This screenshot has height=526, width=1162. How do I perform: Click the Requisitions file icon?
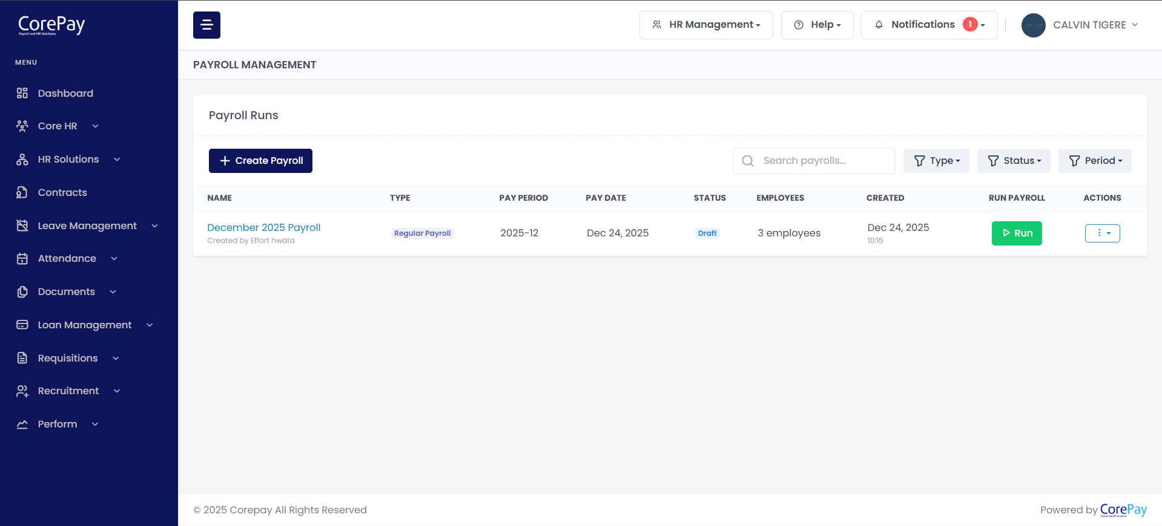pos(22,358)
